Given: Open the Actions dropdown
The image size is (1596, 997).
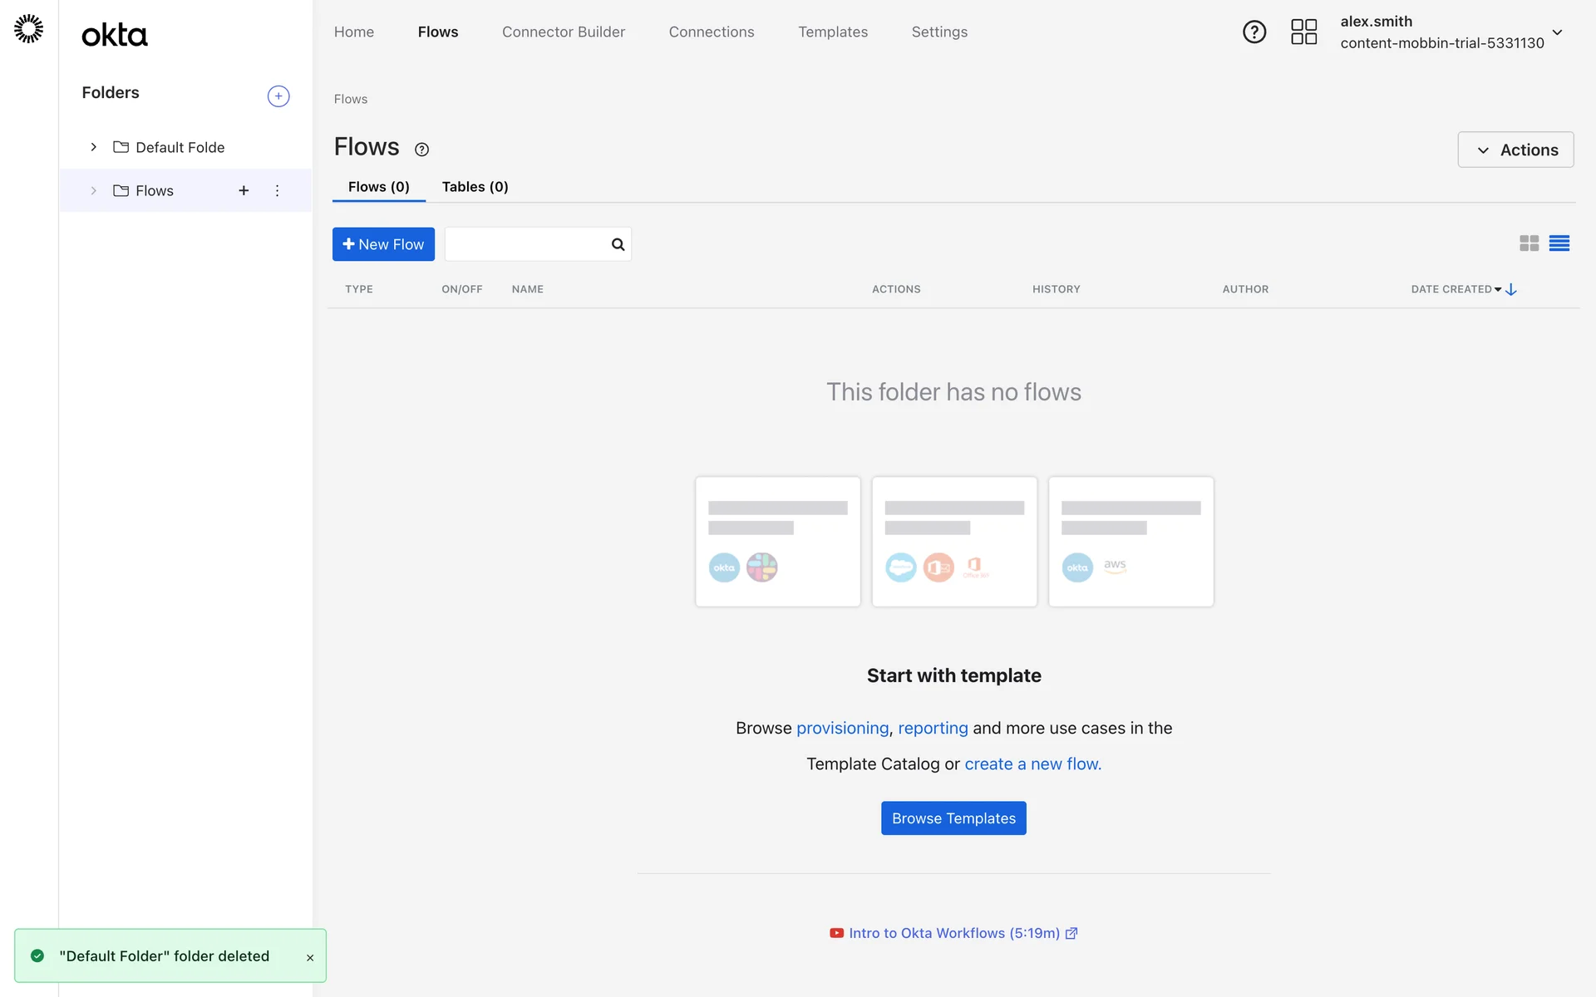Looking at the screenshot, I should (1515, 150).
